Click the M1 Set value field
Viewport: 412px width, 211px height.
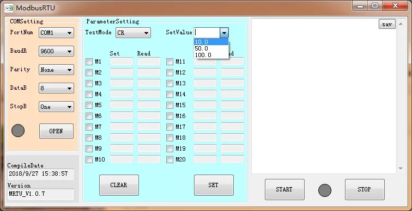click(122, 61)
